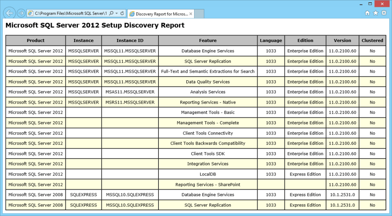Click the Client Tools SDK cell
Screen dimensions: 392x216
point(208,154)
